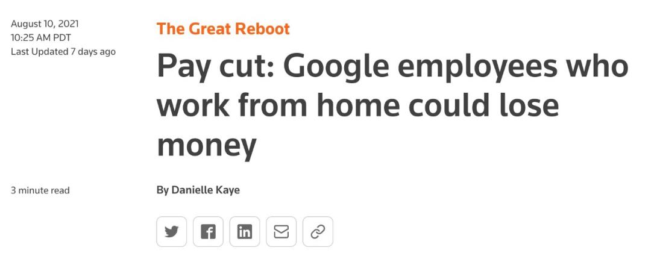651x259 pixels.
Task: Share the article on Facebook
Action: [x=208, y=232]
